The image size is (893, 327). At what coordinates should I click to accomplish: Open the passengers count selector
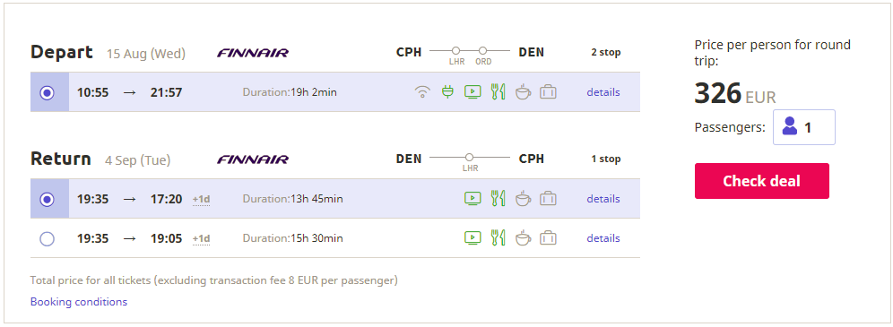pyautogui.click(x=804, y=127)
